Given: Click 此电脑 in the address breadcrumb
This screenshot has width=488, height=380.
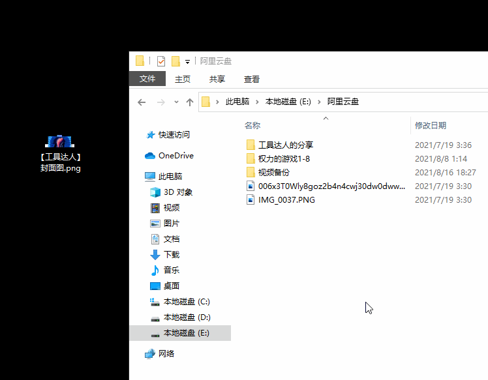Looking at the screenshot, I should coord(237,102).
